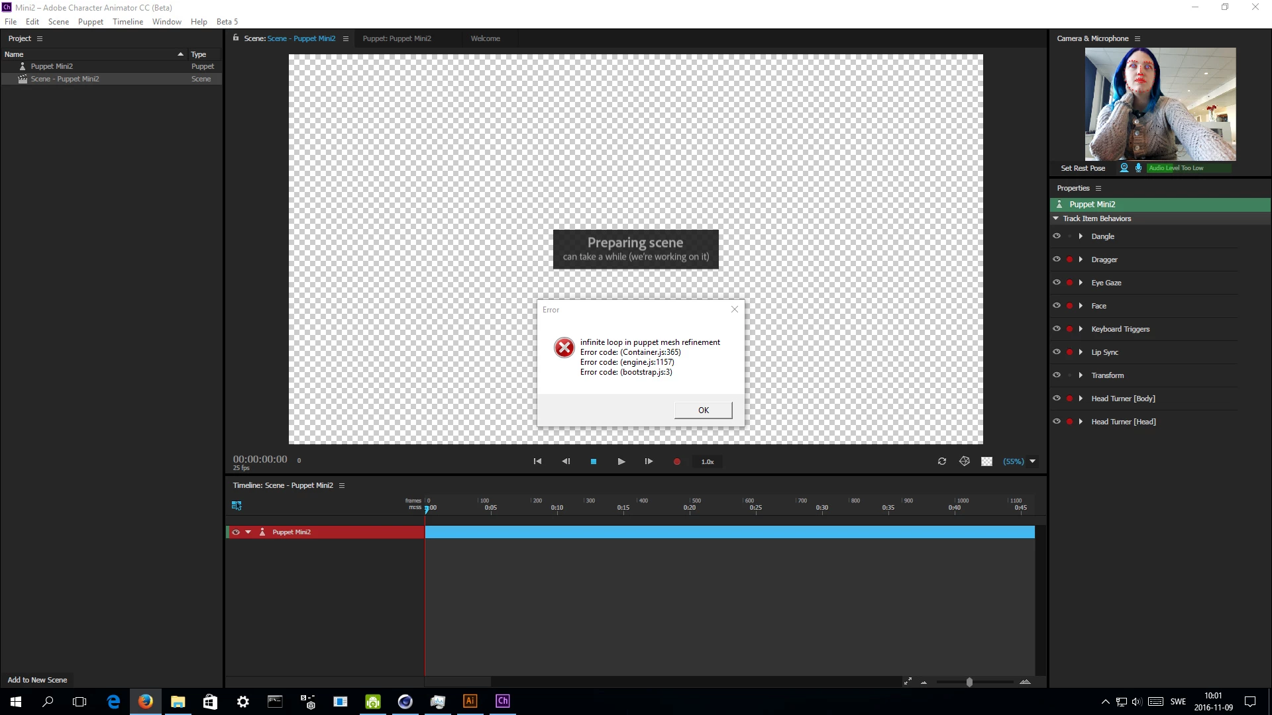Toggle record arm for Lip Sync behavior

(x=1069, y=352)
